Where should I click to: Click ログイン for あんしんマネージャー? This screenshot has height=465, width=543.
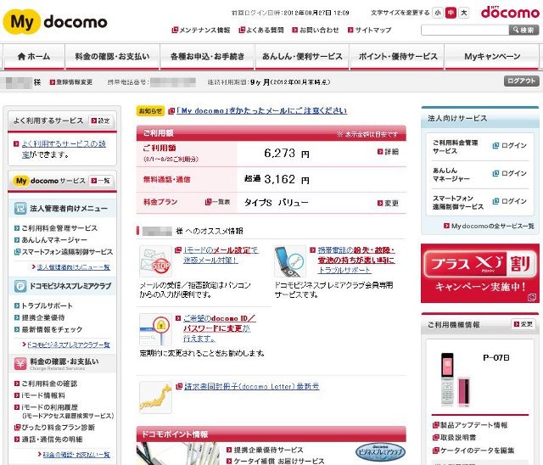tap(509, 173)
